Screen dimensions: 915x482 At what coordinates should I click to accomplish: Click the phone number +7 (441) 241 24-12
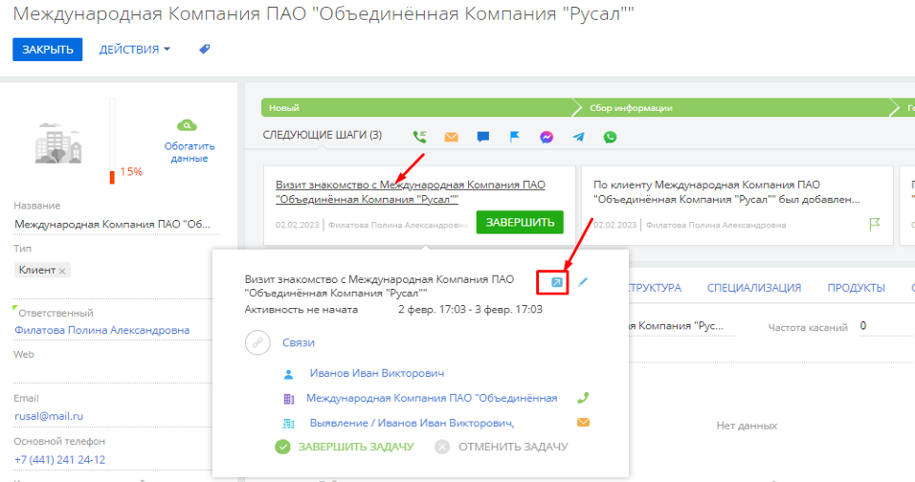60,460
